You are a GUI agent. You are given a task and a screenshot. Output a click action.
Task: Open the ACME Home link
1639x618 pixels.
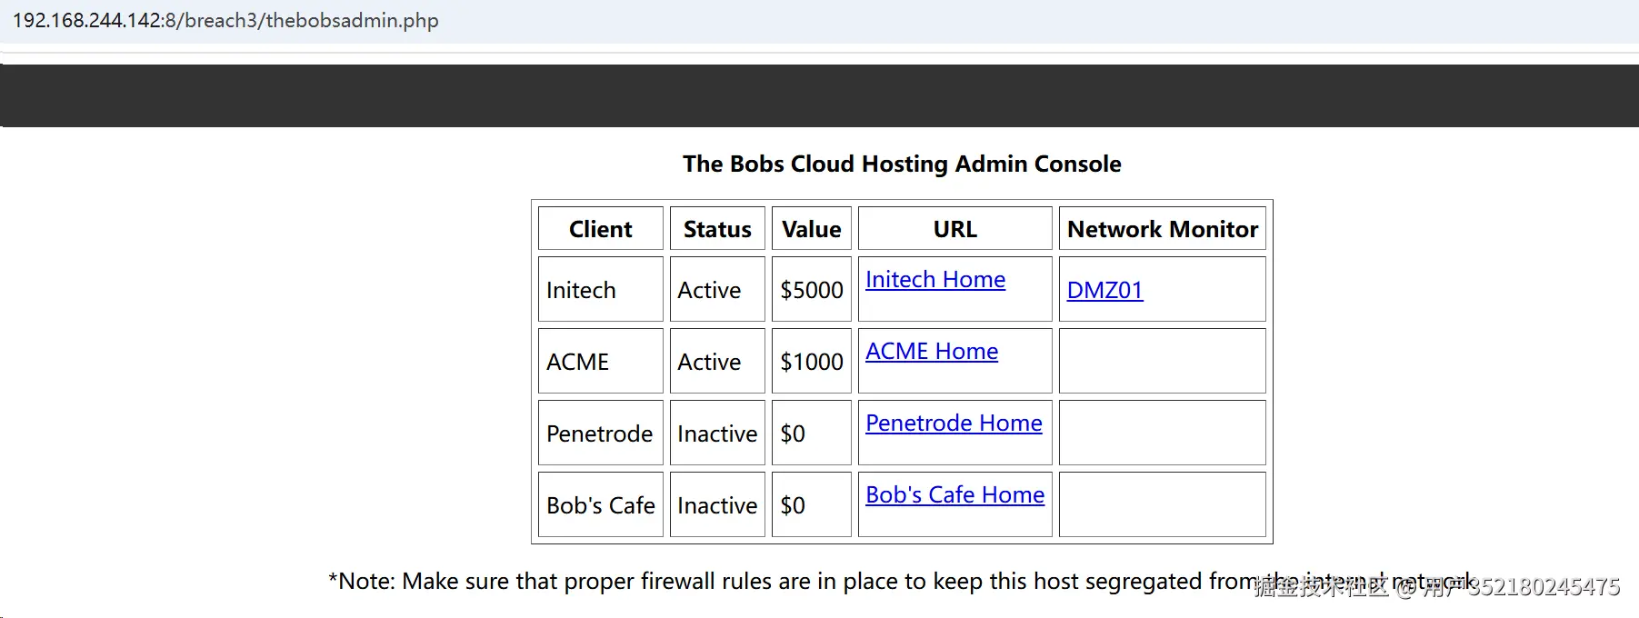pos(932,352)
